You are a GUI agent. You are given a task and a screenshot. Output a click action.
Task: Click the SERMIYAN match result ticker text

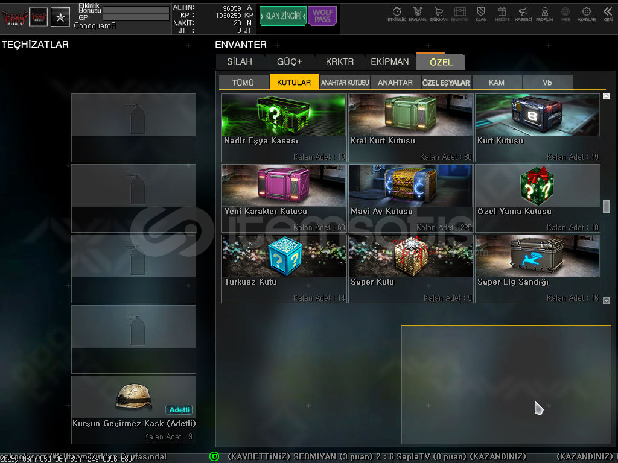point(377,457)
